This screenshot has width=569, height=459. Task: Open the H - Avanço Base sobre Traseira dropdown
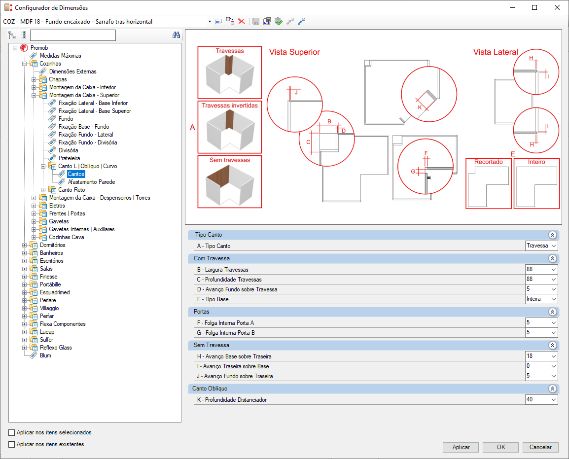[553, 356]
